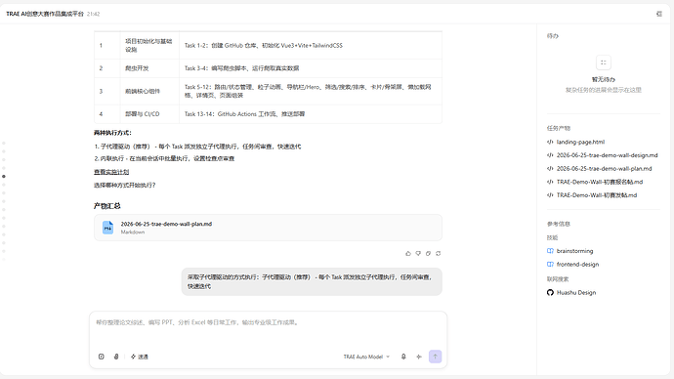This screenshot has width=674, height=379.
Task: Send the message with the purple arrow button
Action: pos(435,357)
